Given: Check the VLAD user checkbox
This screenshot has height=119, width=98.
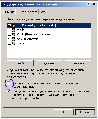Looking at the screenshot, I should coord(9,34).
